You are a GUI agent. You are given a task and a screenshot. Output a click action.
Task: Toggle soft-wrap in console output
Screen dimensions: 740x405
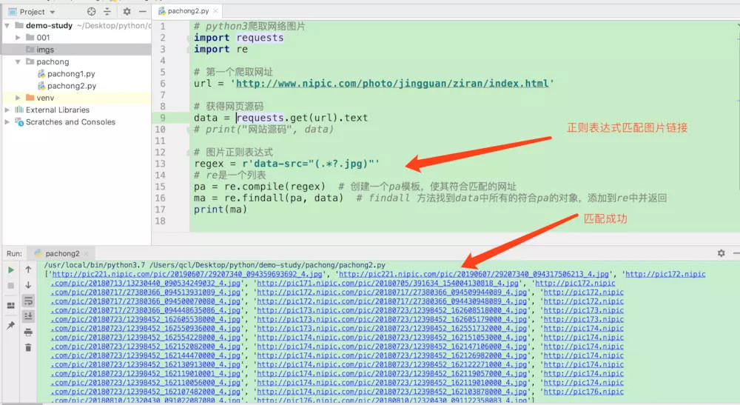coord(28,301)
